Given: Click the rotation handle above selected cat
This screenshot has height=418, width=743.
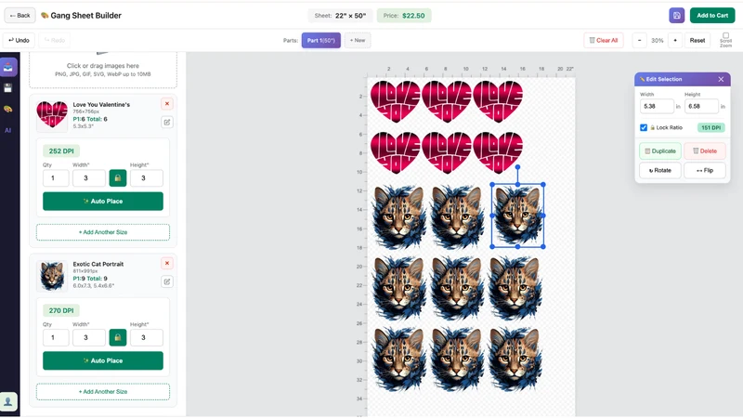Looking at the screenshot, I should coord(517,167).
